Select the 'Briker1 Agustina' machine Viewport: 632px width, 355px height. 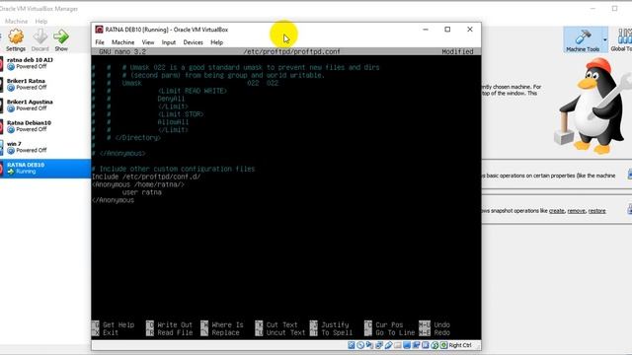point(45,106)
